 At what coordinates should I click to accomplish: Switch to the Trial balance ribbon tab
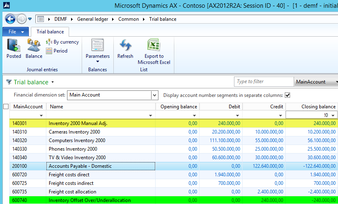[50, 32]
